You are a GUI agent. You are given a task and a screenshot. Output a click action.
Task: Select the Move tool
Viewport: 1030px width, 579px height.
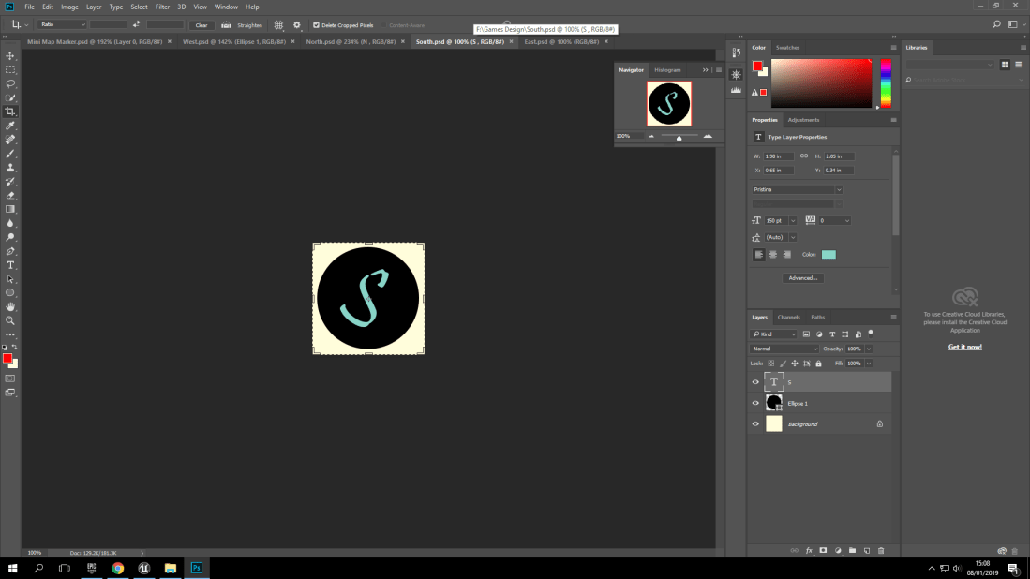10,56
